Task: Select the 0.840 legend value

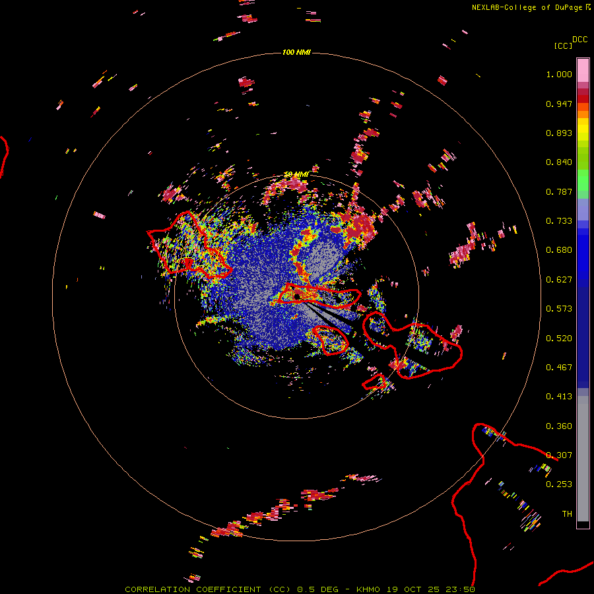Action: coord(559,162)
